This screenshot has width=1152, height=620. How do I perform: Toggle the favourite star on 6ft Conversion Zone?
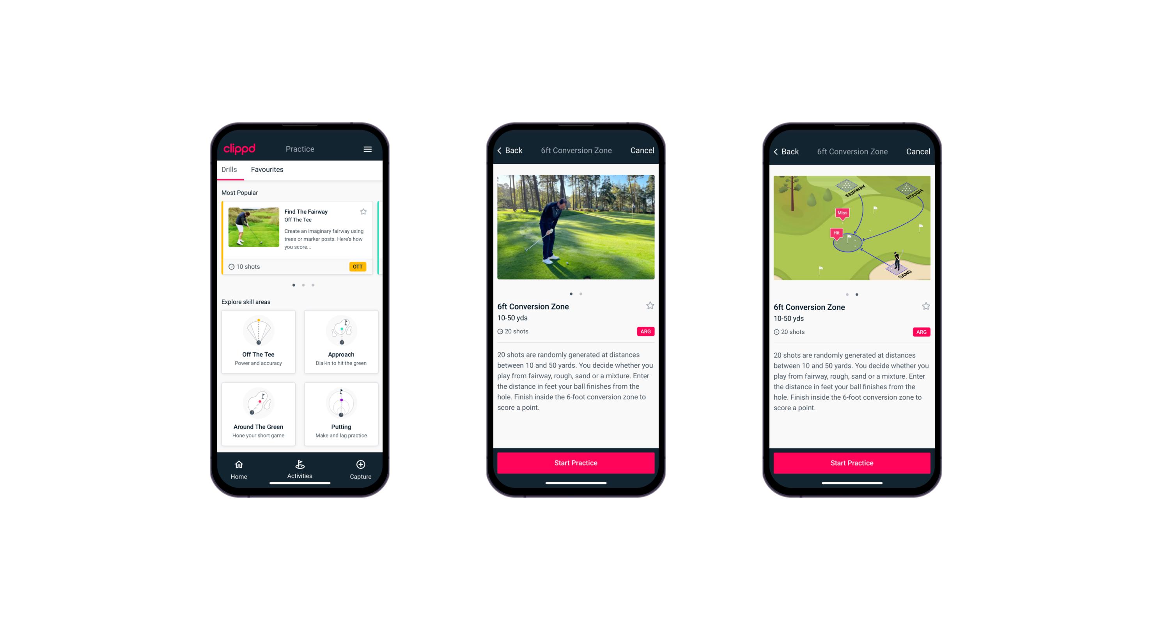(649, 308)
